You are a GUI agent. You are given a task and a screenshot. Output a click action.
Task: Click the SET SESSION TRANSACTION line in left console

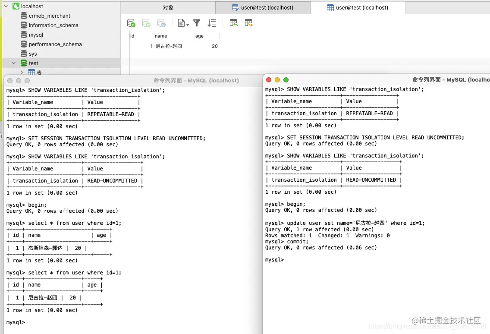pos(106,138)
